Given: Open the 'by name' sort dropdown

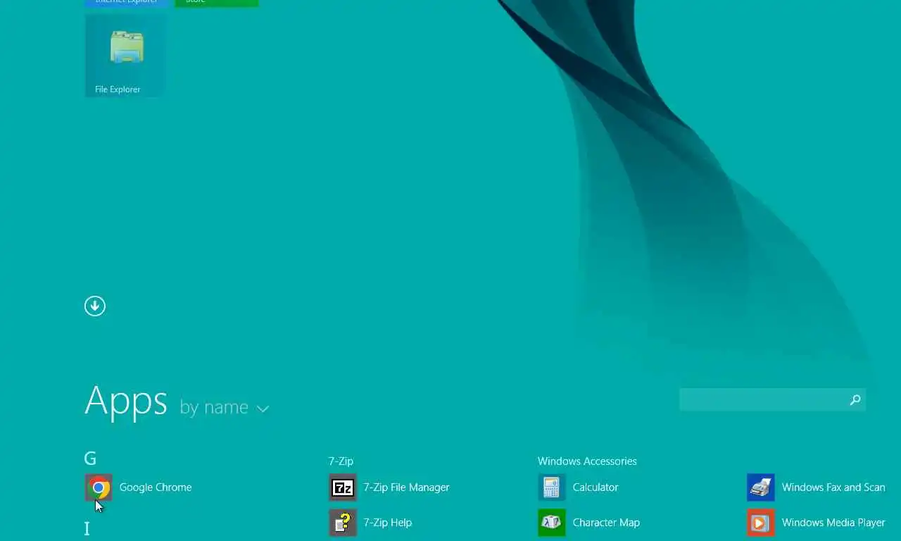Looking at the screenshot, I should pos(225,408).
